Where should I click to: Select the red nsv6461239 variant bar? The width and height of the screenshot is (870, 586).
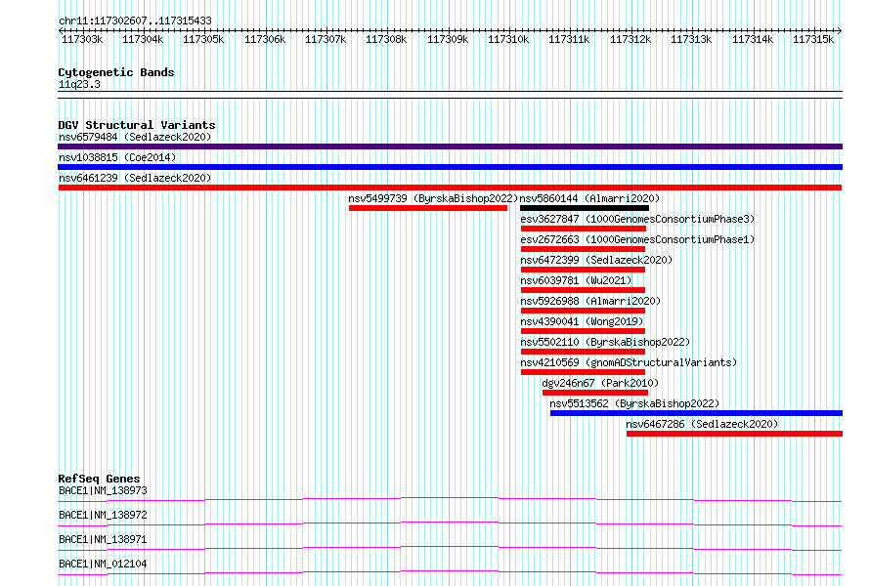tap(450, 188)
